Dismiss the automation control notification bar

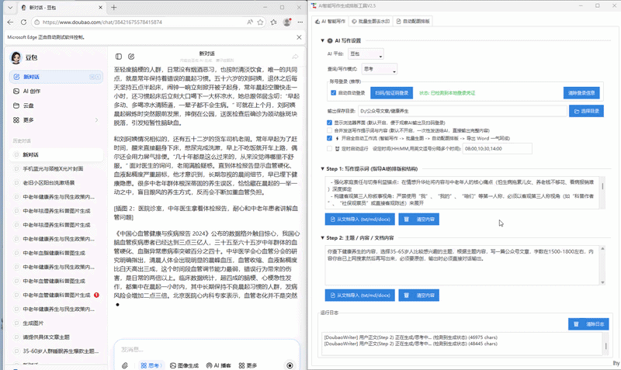click(x=299, y=37)
